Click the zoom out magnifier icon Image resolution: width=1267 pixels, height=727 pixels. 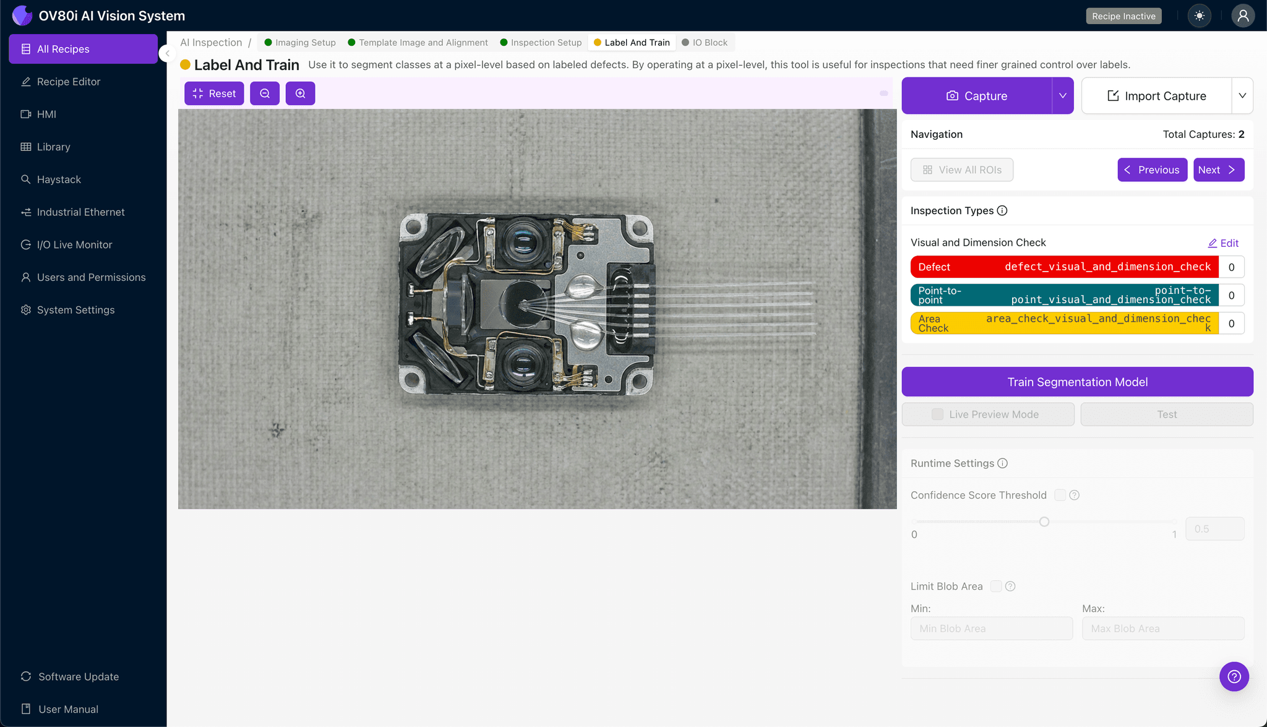(265, 93)
